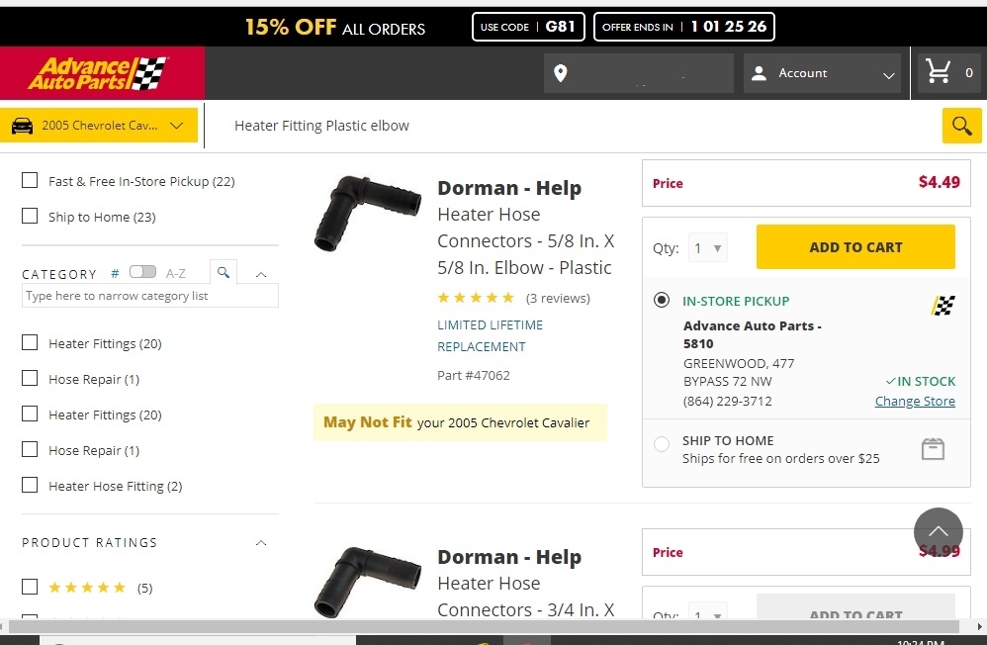Click the yellow search magnifier button

pyautogui.click(x=961, y=126)
